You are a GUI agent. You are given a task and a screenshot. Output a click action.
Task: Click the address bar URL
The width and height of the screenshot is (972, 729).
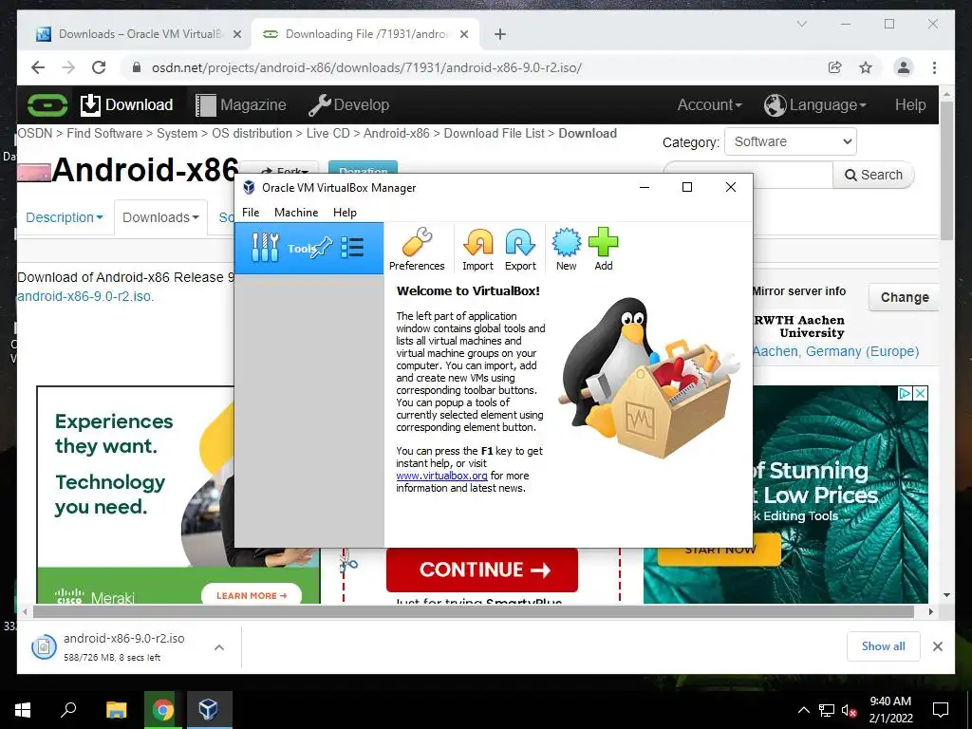(366, 67)
